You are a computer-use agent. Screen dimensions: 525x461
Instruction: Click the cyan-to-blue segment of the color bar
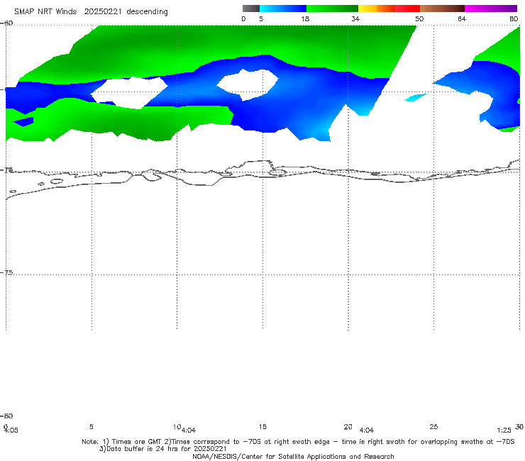(x=283, y=9)
